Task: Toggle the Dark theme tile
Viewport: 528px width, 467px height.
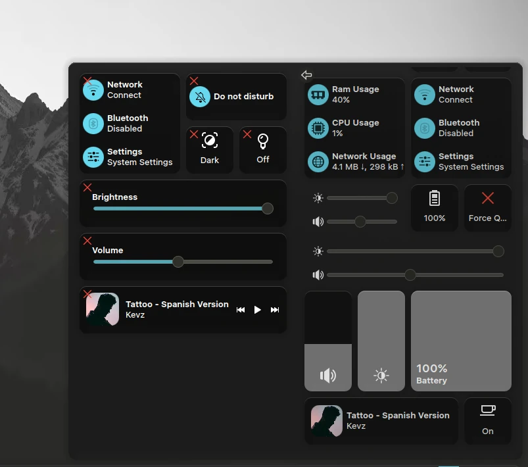Action: tap(209, 149)
